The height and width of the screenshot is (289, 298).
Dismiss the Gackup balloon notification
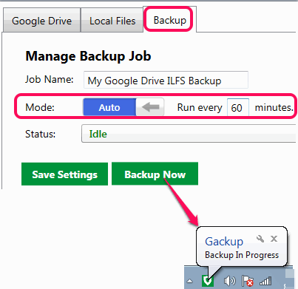tap(274, 239)
